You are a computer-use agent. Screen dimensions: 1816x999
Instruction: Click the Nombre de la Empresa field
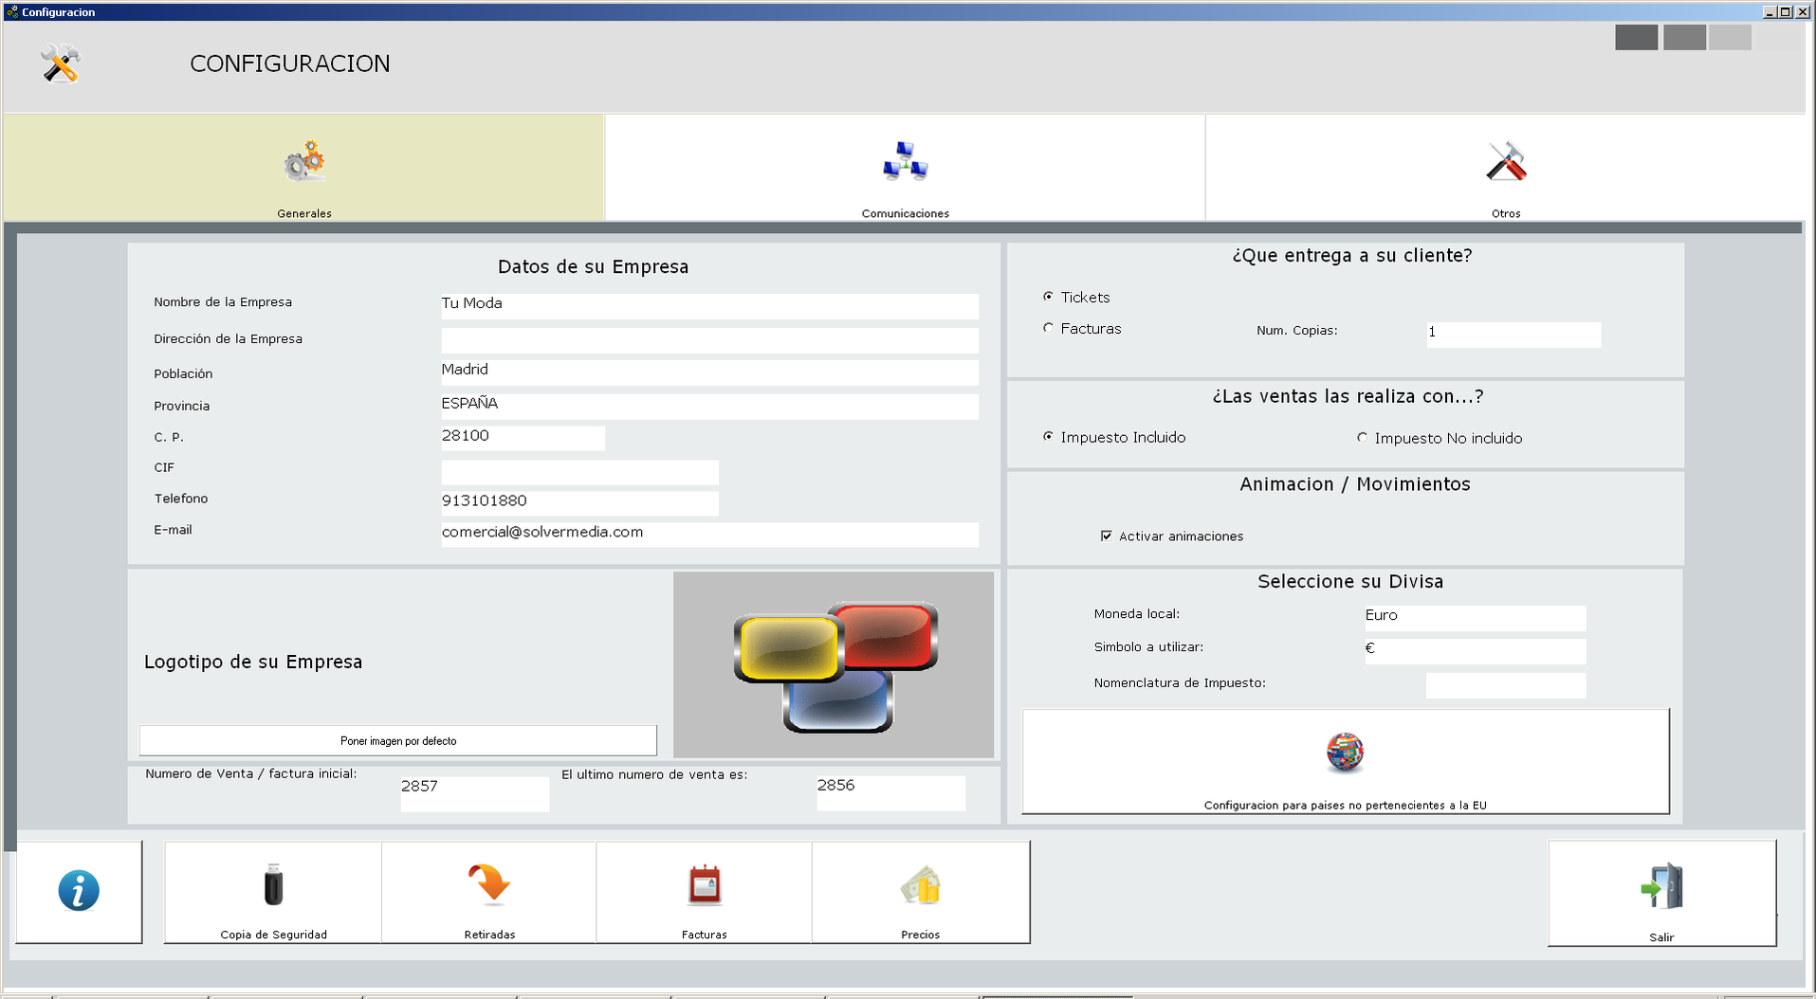(x=708, y=305)
